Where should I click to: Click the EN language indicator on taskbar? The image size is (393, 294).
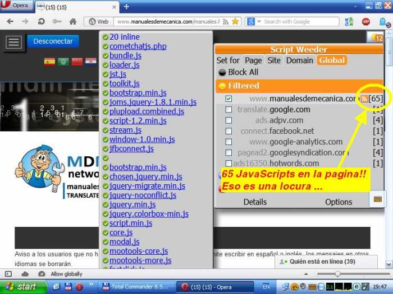tap(266, 287)
